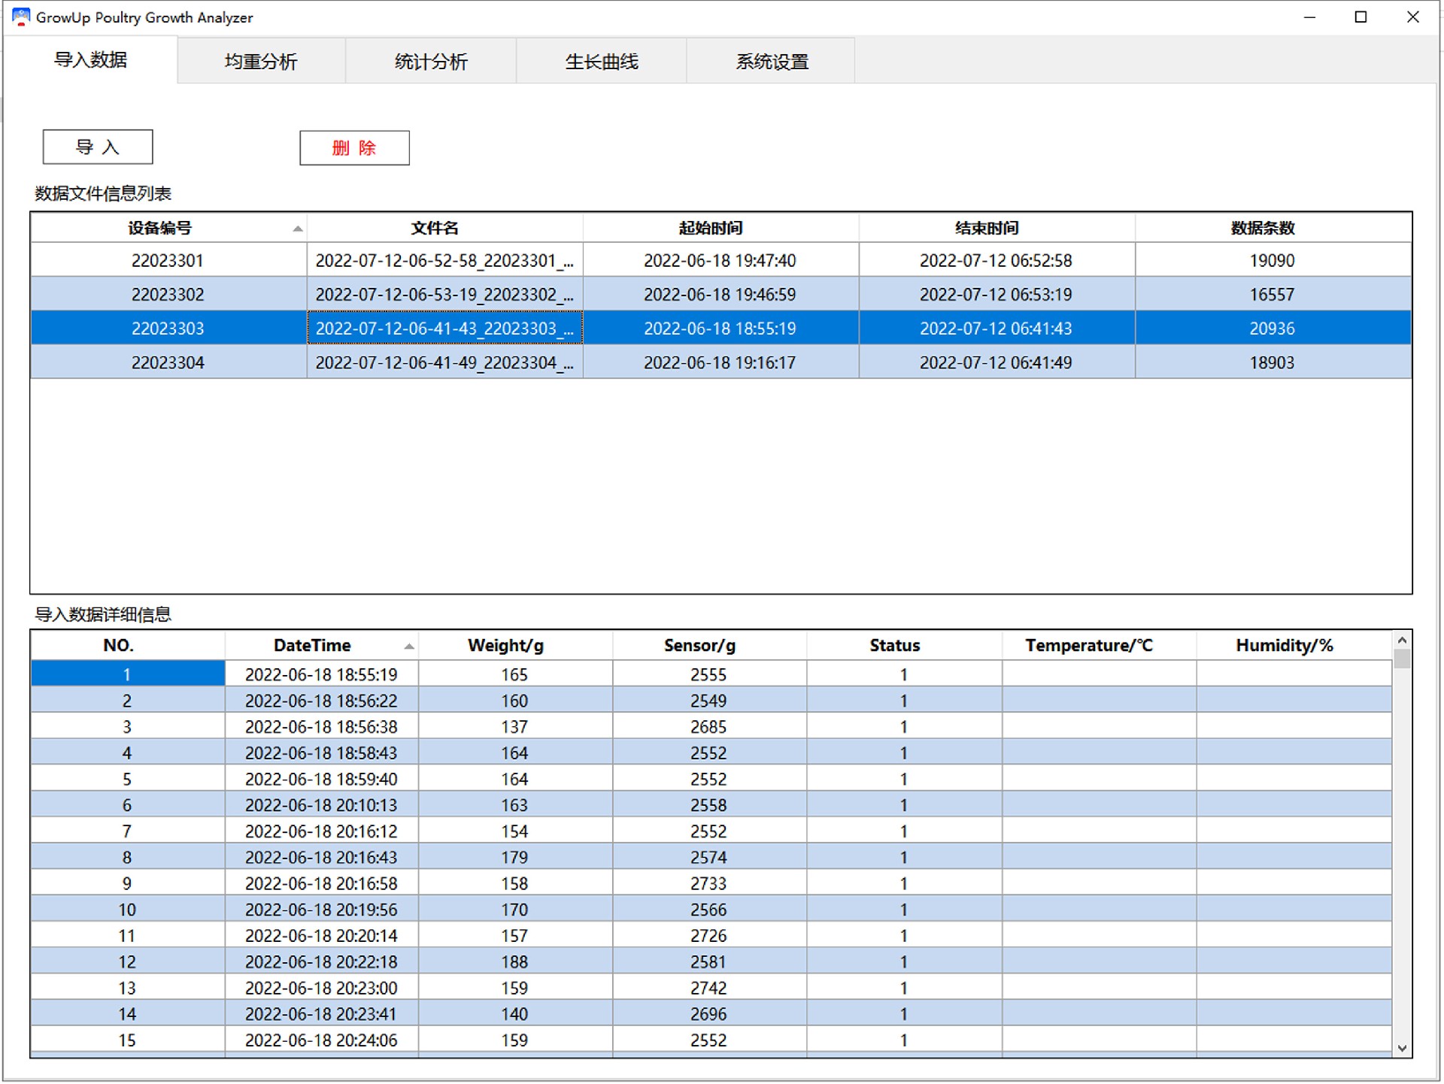Open the 统计分析 tab
1444x1084 pixels.
[x=431, y=62]
